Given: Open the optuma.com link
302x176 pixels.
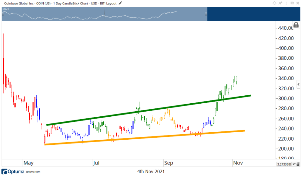Looking at the screenshot, I should point(33,172).
